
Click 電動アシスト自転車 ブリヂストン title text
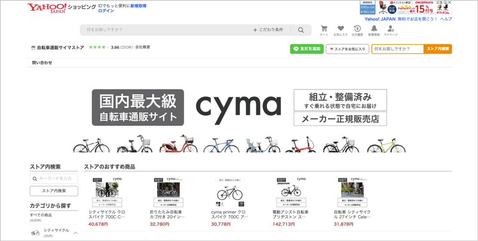click(x=290, y=215)
